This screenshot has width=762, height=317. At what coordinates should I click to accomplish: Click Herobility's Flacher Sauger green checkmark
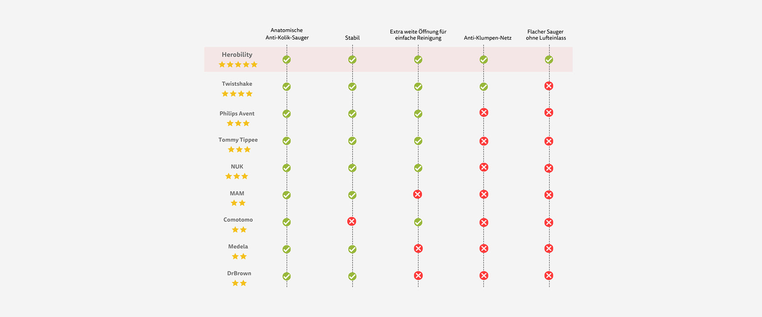click(x=549, y=60)
